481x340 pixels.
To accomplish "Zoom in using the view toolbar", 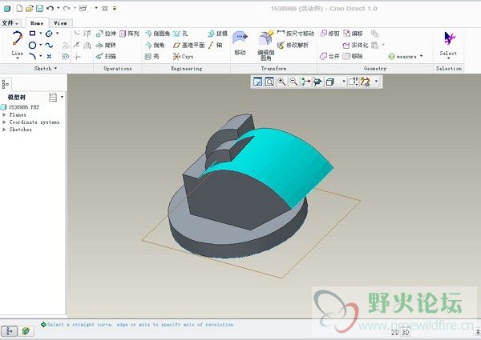I will click(x=281, y=82).
